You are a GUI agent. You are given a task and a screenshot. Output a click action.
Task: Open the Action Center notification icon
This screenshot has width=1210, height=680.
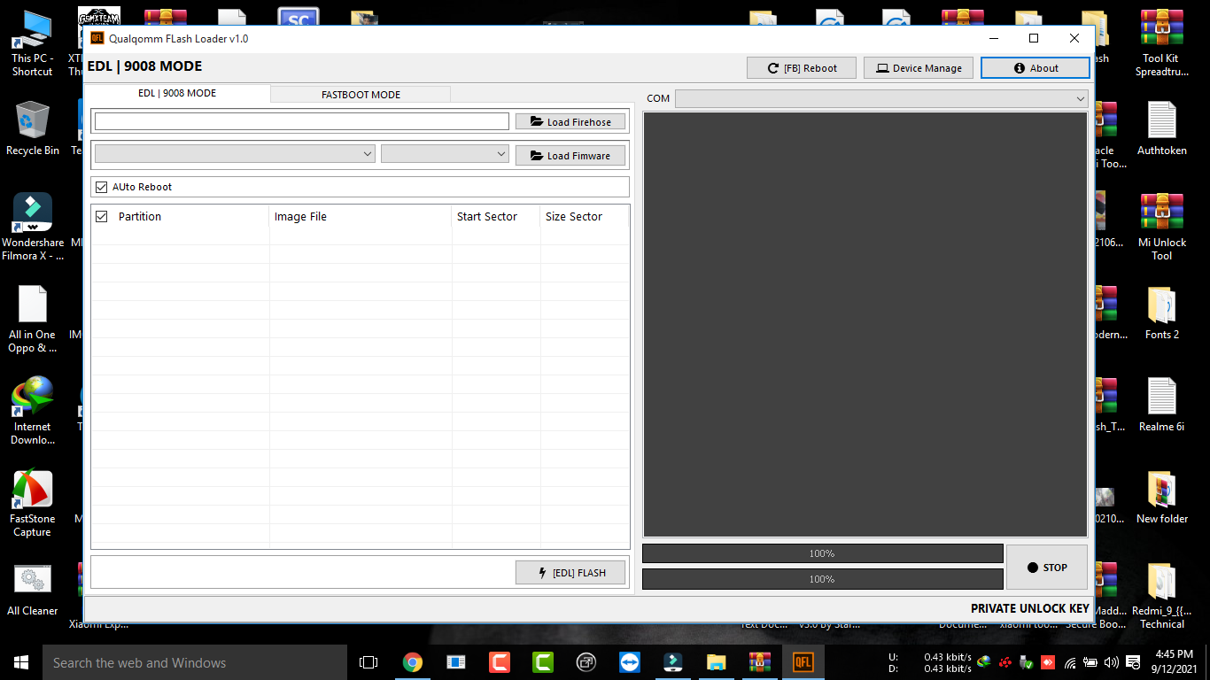[x=1133, y=662]
